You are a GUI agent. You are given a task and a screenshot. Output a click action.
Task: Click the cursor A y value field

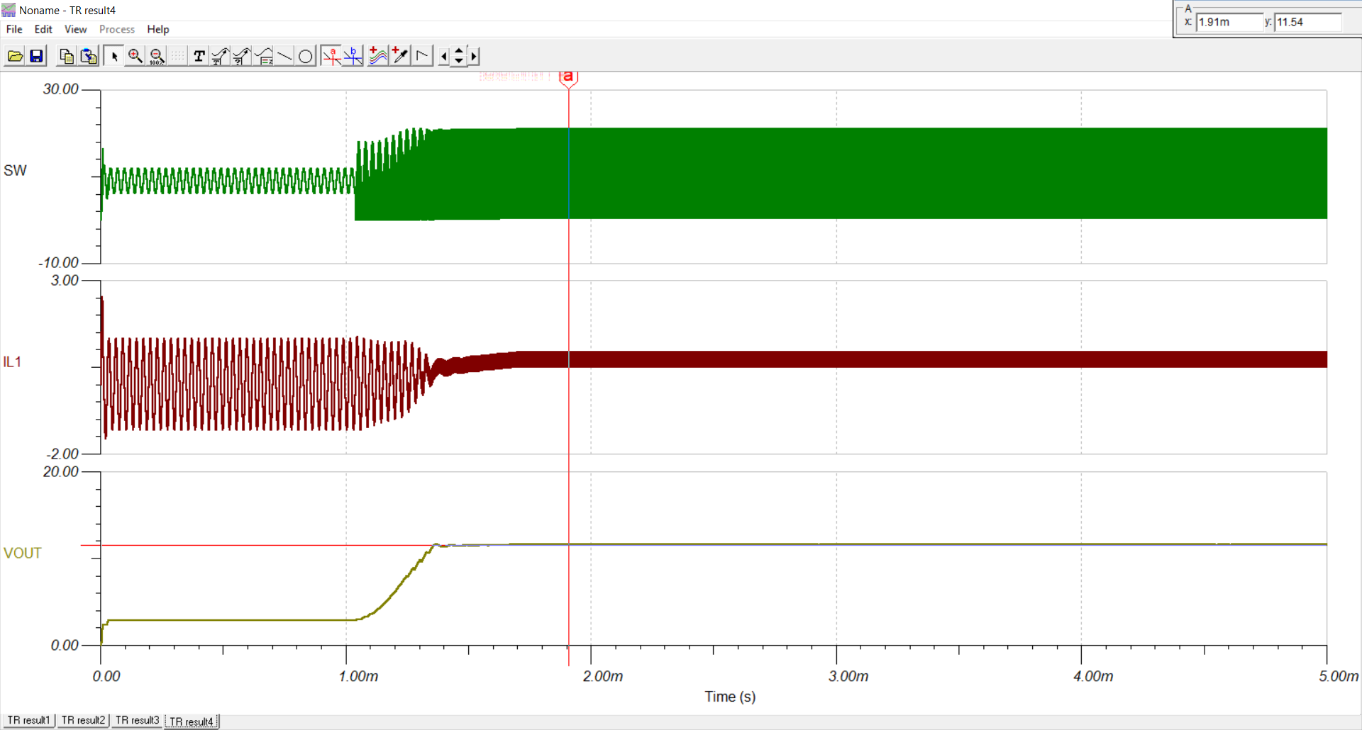click(x=1309, y=22)
